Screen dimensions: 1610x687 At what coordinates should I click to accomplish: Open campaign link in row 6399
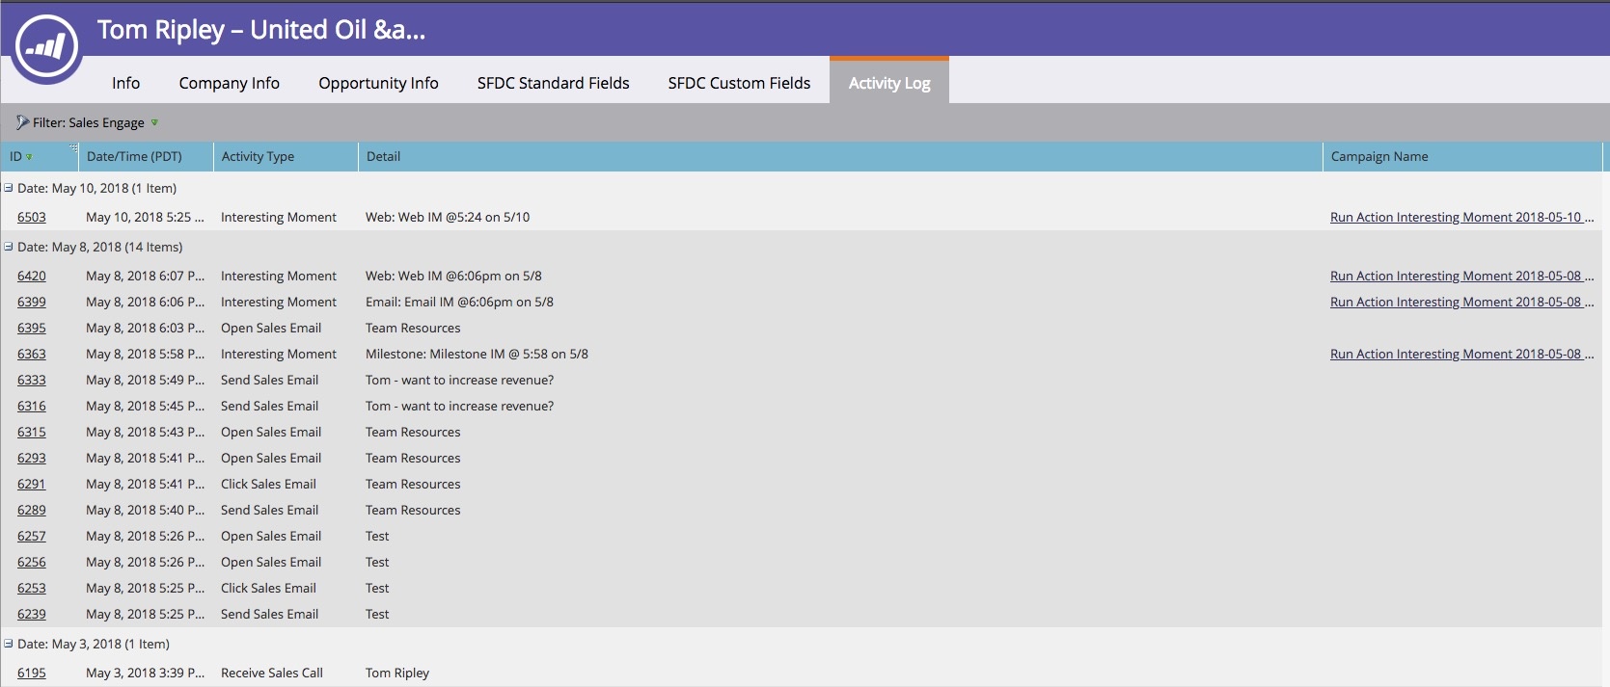coord(1461,302)
